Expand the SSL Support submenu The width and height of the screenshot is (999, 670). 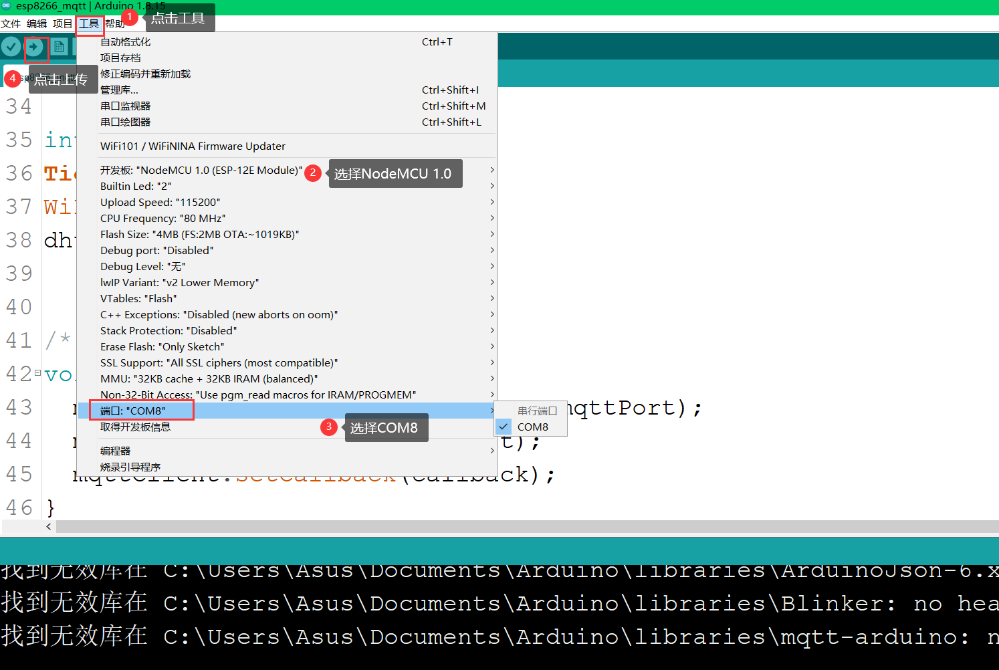(x=288, y=363)
